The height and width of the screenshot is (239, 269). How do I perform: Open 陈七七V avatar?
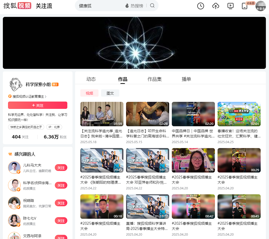pos(14,221)
